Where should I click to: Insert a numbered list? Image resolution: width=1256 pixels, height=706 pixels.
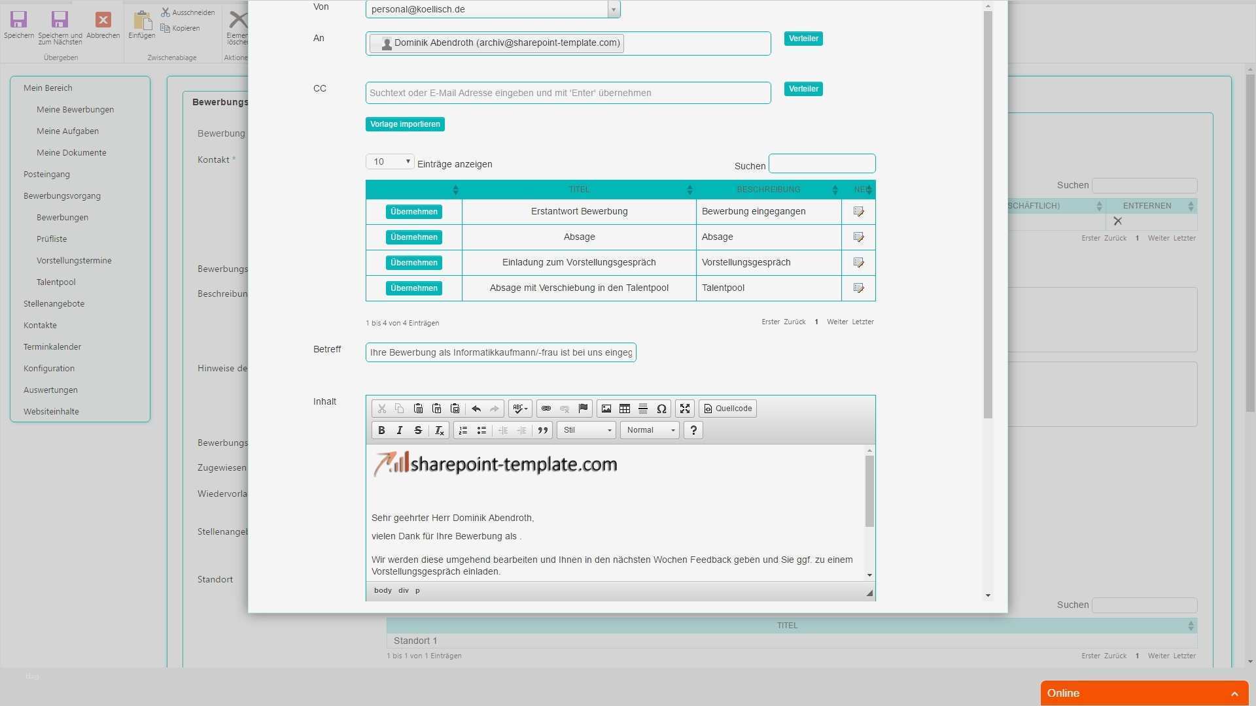[x=463, y=430]
